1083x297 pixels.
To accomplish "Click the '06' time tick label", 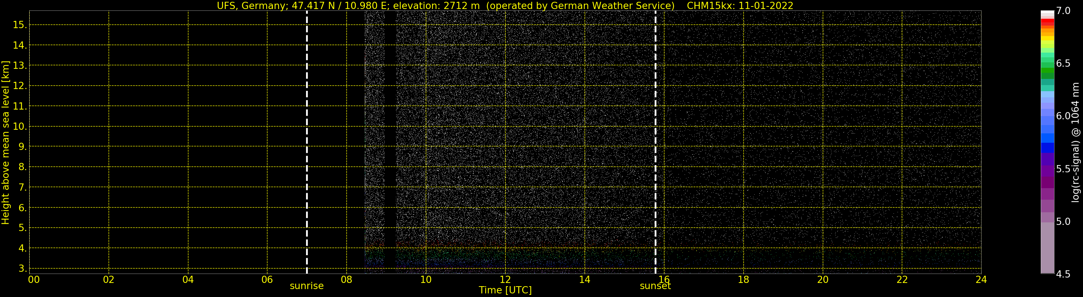I will pyautogui.click(x=267, y=279).
